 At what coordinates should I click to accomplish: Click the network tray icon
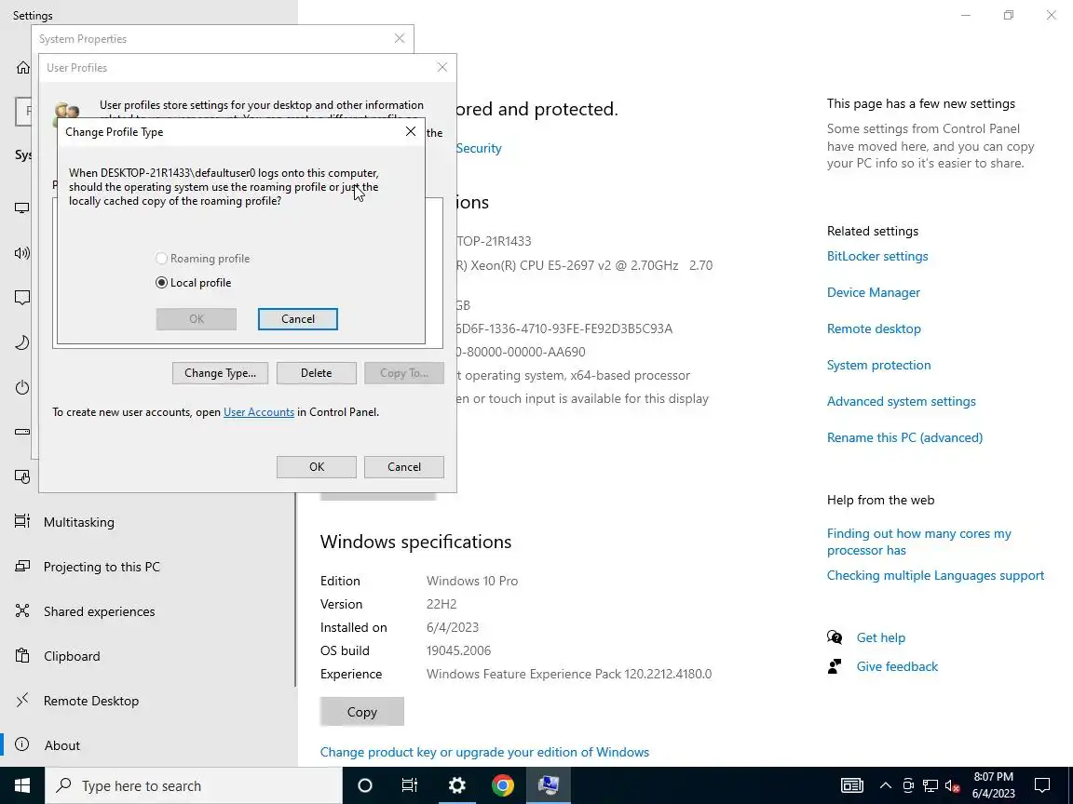[x=930, y=785]
